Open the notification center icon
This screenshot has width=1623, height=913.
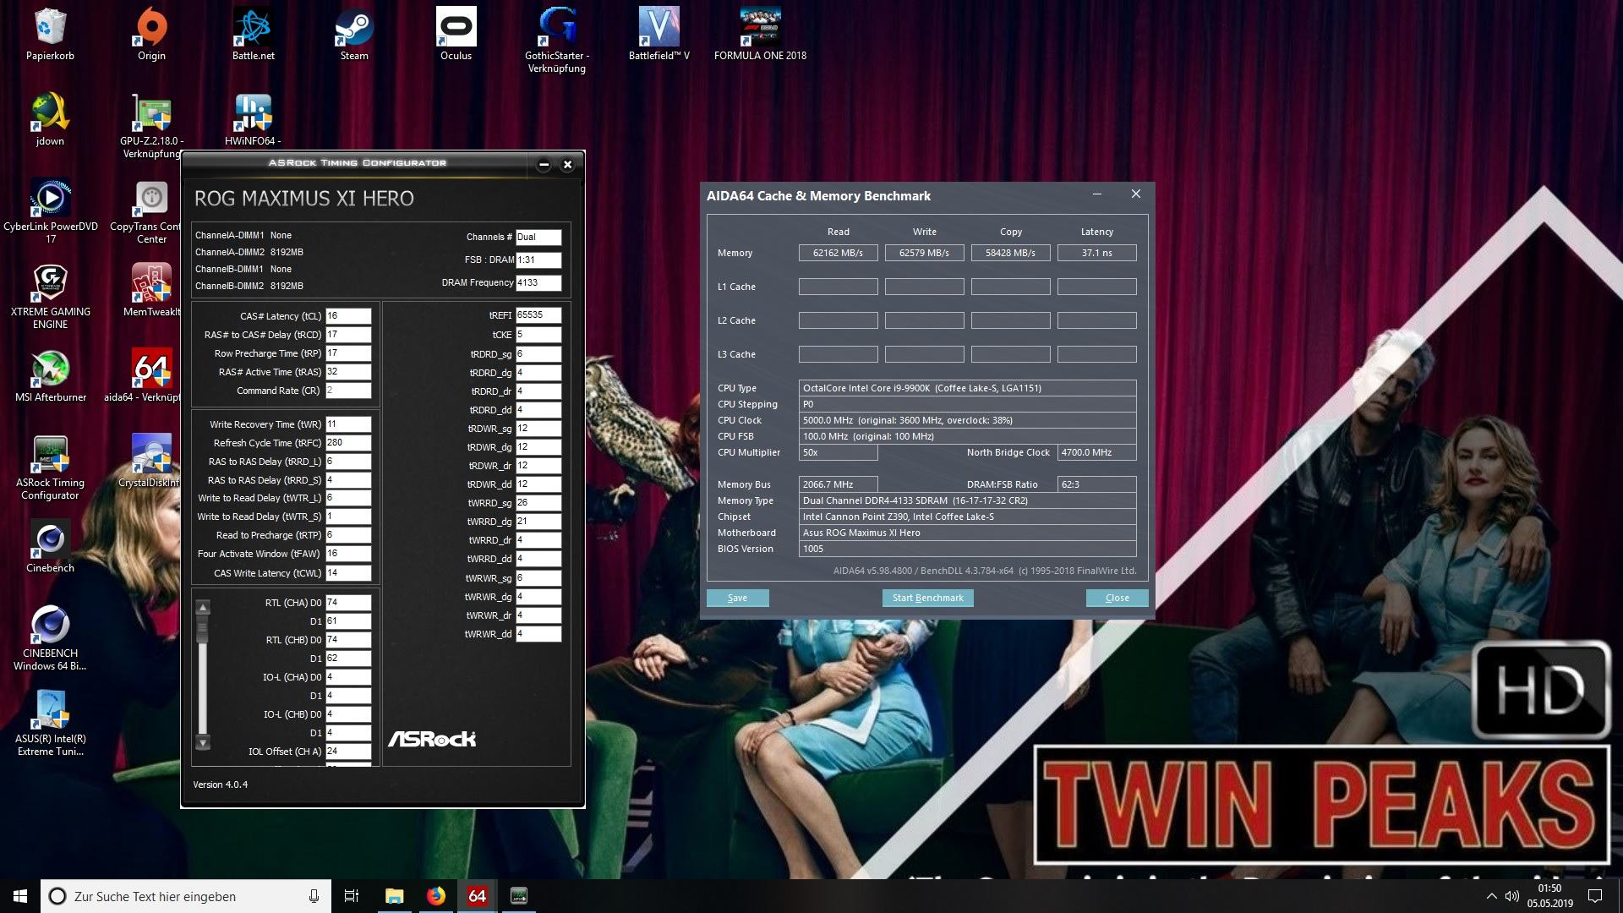coord(1595,896)
